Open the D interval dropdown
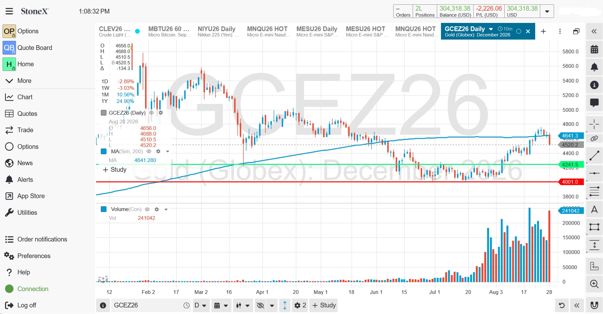Viewport: 603px width, 314px height. (x=200, y=305)
